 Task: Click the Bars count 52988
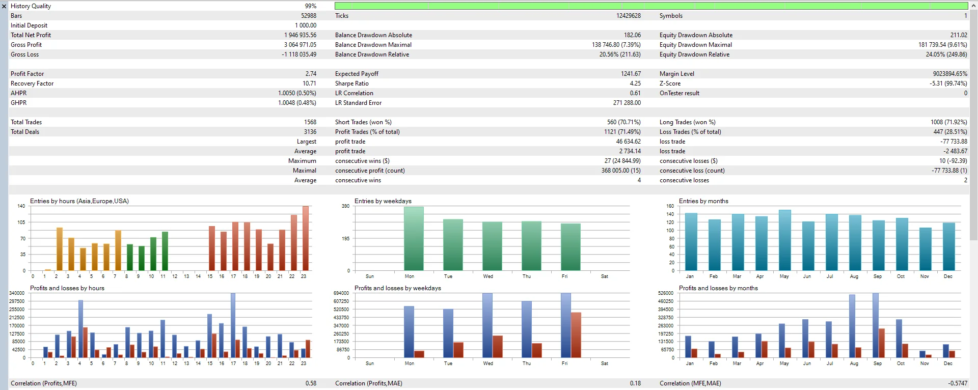coord(309,16)
